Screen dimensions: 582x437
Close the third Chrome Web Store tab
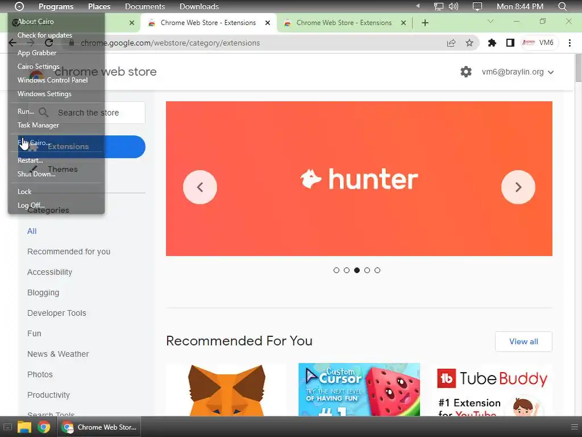(x=403, y=23)
